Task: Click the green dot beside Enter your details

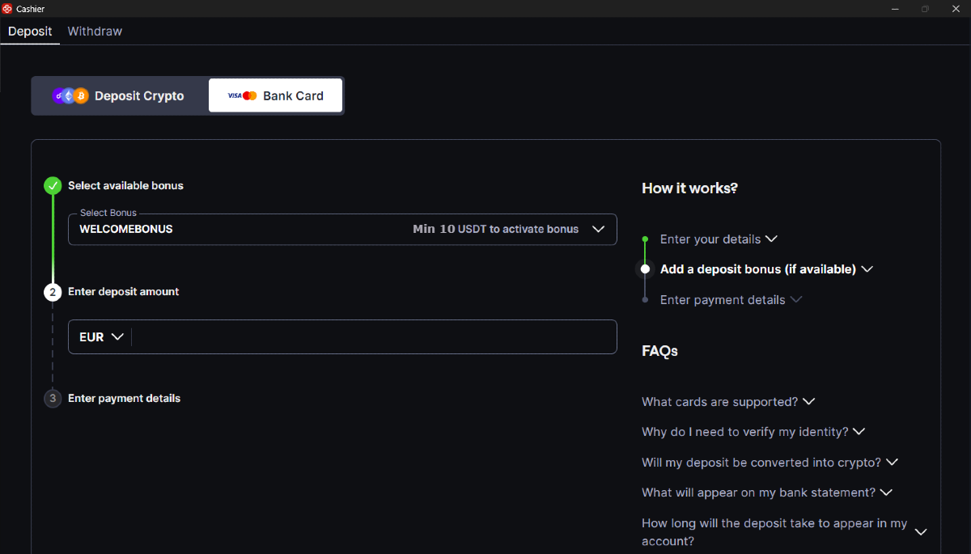Action: tap(645, 239)
